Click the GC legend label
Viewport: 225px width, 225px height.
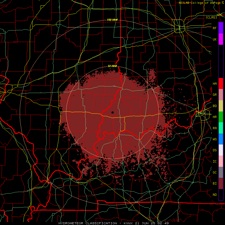pos(214,172)
